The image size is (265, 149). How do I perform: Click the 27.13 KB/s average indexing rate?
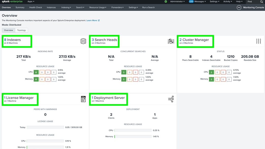[x=67, y=57]
